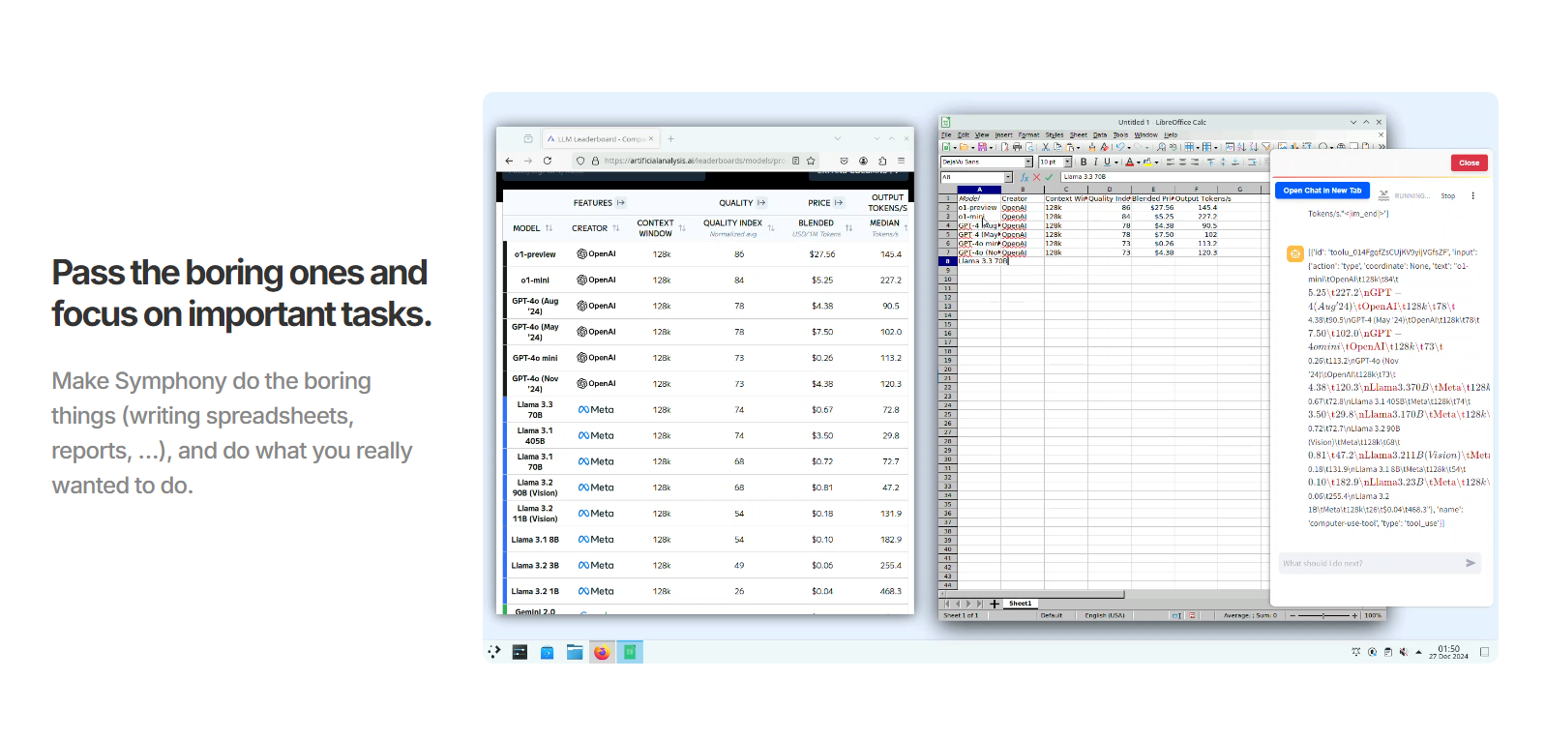Image resolution: width=1545 pixels, height=739 pixels.
Task: Open the three-dot options menu in the chat panel
Action: pos(1473,195)
